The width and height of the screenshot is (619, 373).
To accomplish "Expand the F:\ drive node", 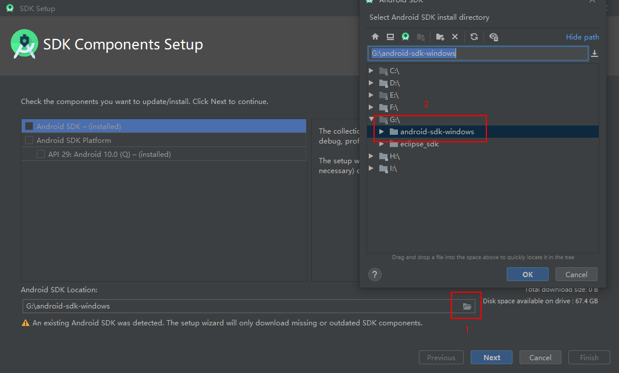I will pyautogui.click(x=371, y=107).
